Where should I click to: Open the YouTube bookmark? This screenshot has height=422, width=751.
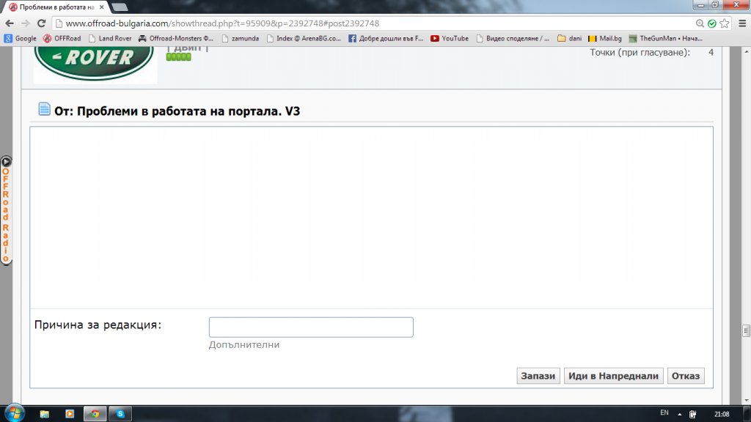[x=450, y=38]
